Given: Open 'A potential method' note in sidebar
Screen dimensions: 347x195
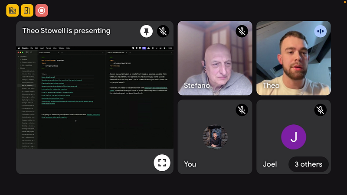Looking at the screenshot, I should point(28,71).
